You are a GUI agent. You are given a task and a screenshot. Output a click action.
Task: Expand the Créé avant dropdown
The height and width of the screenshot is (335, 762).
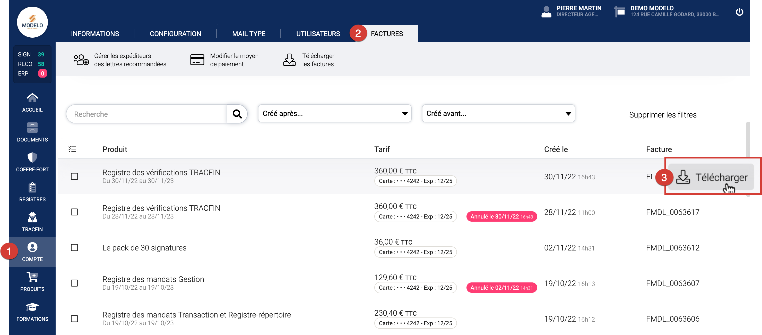498,113
